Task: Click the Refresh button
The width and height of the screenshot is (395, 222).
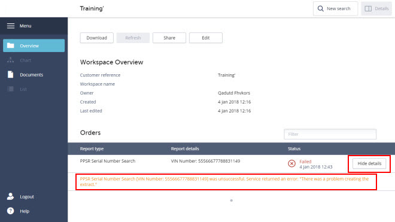Action: [x=133, y=38]
